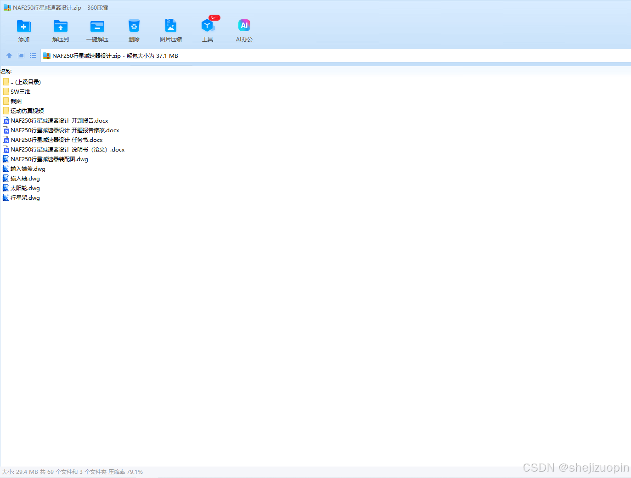Select the SW三维 folder icon
631x478 pixels.
(x=6, y=91)
